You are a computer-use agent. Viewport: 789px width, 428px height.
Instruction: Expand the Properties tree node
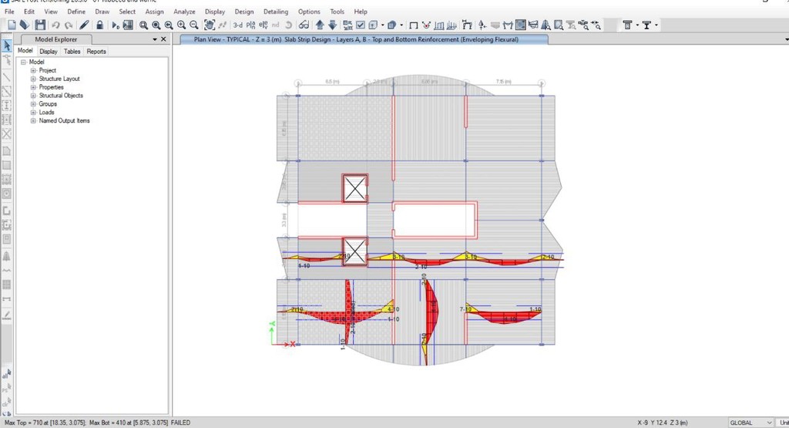click(x=33, y=87)
